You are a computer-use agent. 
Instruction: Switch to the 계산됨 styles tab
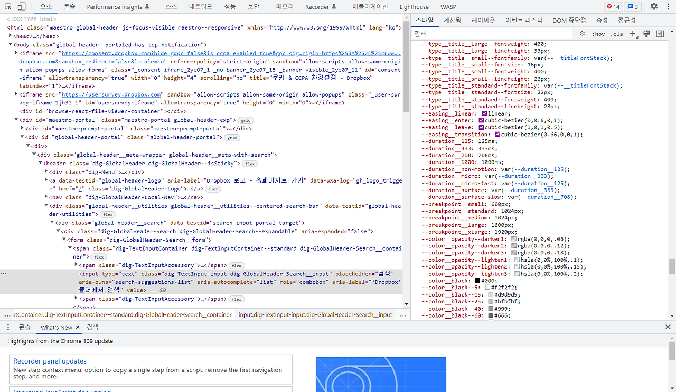click(x=452, y=20)
